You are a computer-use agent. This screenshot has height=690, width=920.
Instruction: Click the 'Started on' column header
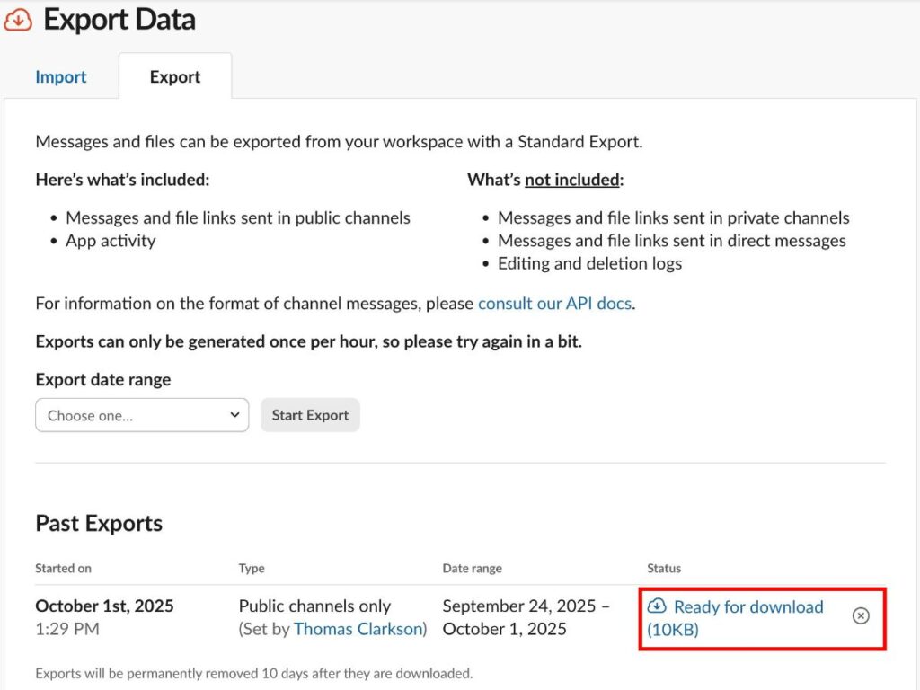pyautogui.click(x=63, y=568)
